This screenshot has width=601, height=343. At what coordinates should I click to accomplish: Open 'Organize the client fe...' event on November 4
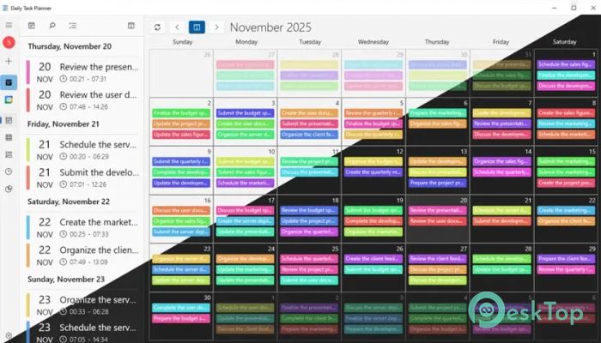coord(309,135)
